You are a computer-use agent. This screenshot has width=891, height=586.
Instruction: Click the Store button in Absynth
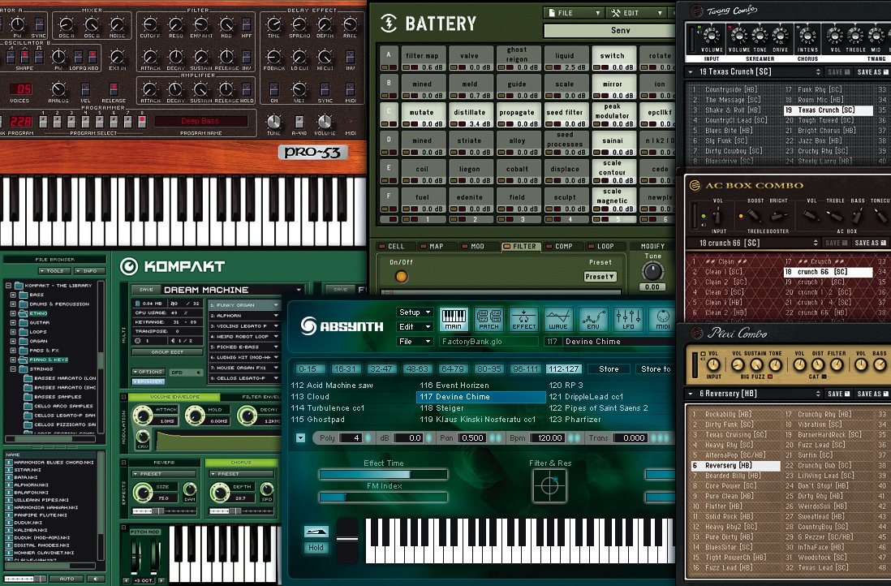(609, 368)
